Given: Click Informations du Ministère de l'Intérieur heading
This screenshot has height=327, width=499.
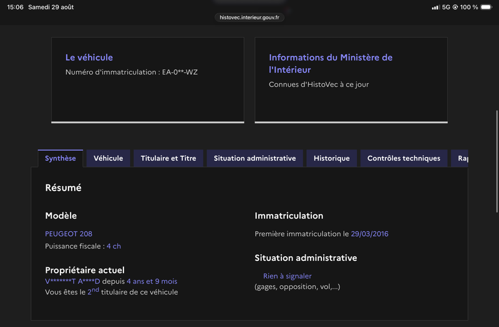Looking at the screenshot, I should pos(331,64).
